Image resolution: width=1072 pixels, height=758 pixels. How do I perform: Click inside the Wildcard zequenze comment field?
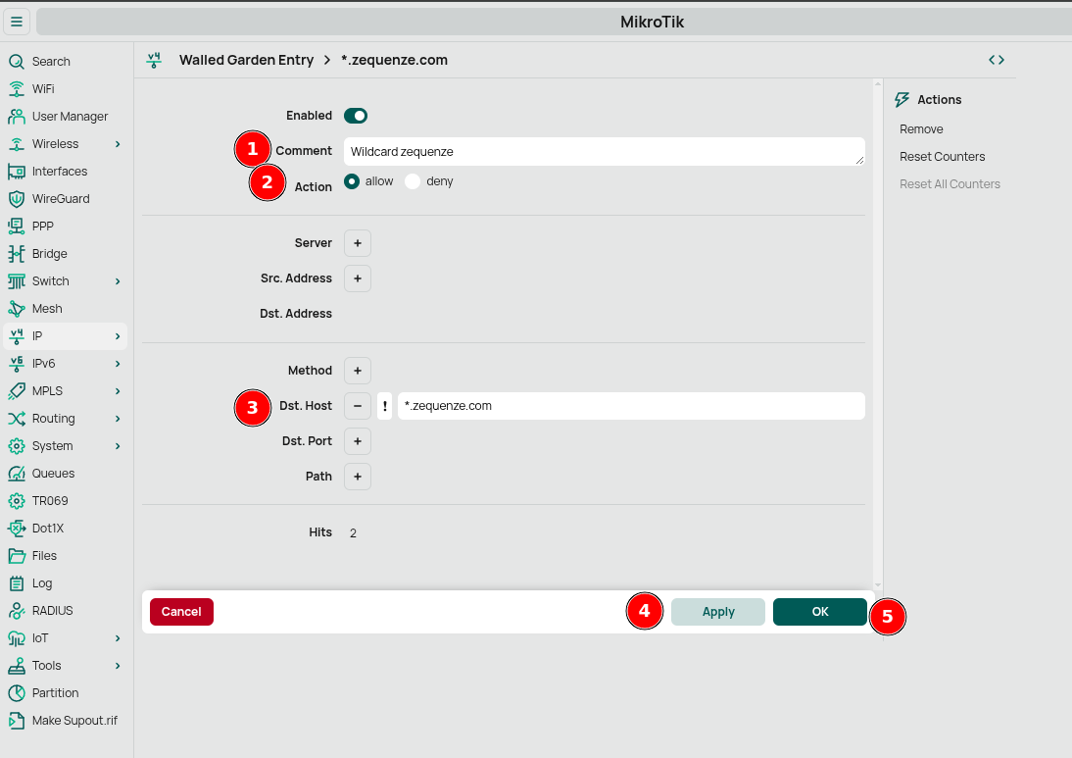[605, 151]
